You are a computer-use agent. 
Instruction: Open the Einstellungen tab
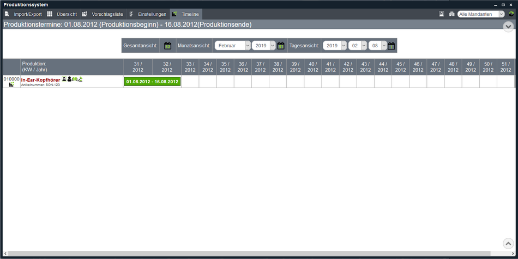[x=147, y=14]
